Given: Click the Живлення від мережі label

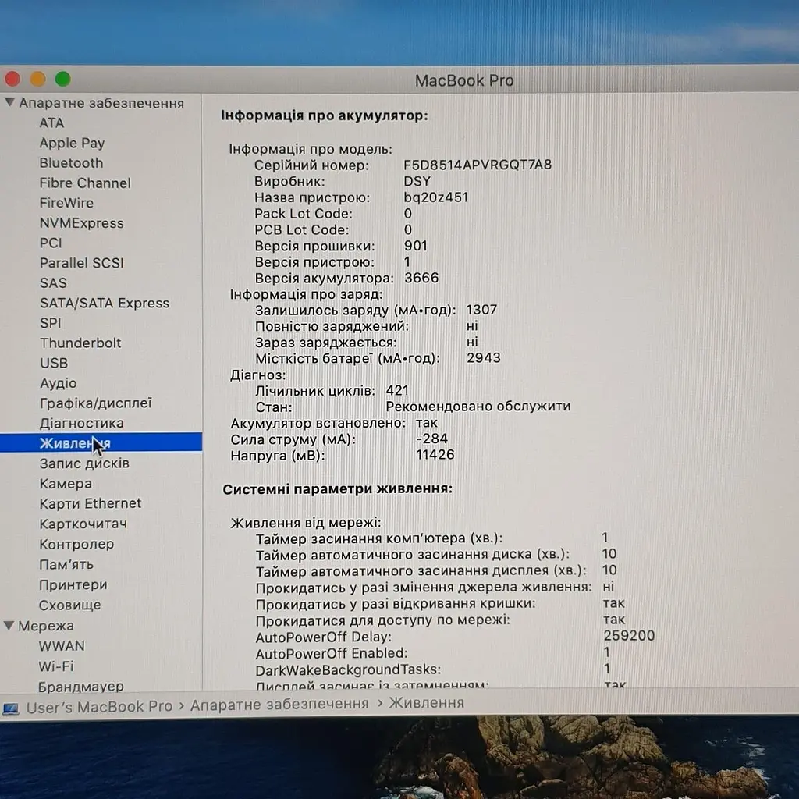Looking at the screenshot, I should pyautogui.click(x=306, y=523).
